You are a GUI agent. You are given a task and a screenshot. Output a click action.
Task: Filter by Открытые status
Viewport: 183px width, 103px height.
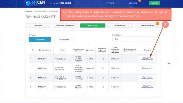coord(40,39)
